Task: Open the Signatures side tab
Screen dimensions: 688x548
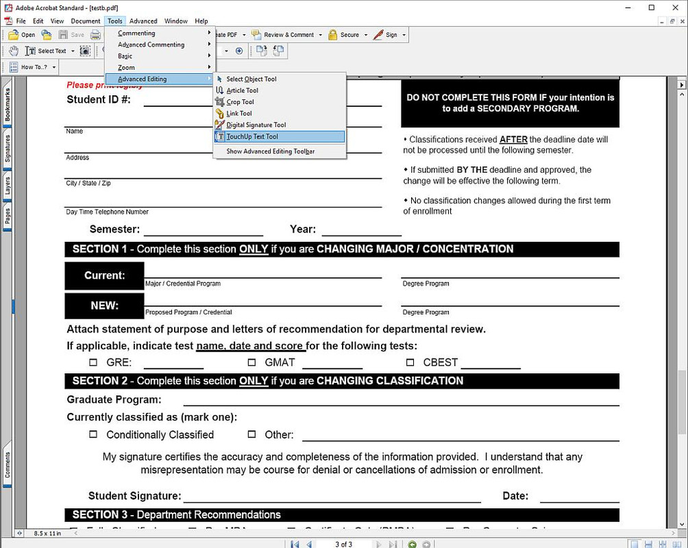Action: coord(7,149)
